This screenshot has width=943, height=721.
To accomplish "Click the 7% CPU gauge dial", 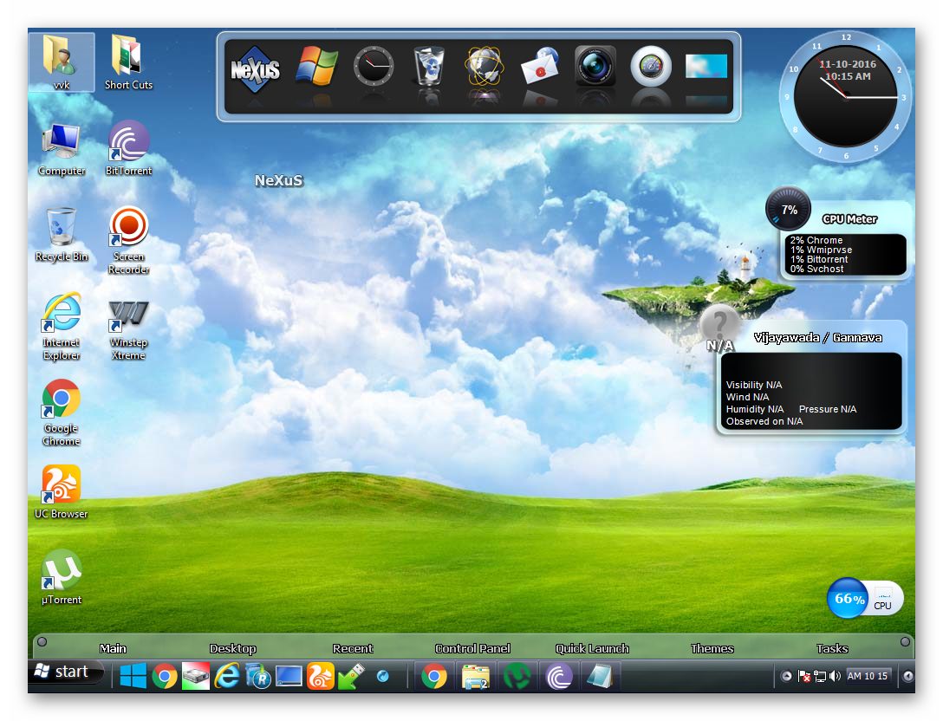I will (x=789, y=209).
